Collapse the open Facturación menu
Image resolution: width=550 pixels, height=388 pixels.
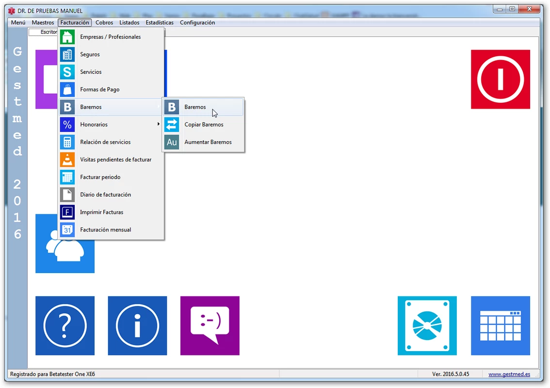[75, 22]
